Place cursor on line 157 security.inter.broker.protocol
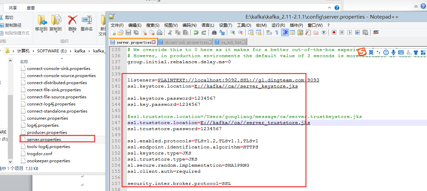 coord(179,184)
